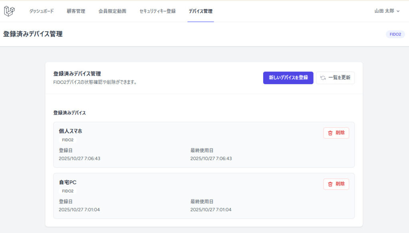
Task: Select the 個人スマホ device name
Action: [x=70, y=131]
